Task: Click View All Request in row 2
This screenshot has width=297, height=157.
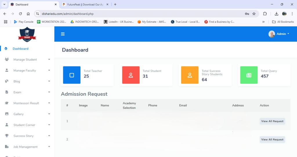Action: click(272, 140)
